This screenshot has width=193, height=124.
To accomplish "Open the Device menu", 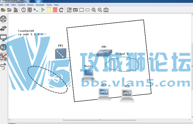I will coord(30,5).
